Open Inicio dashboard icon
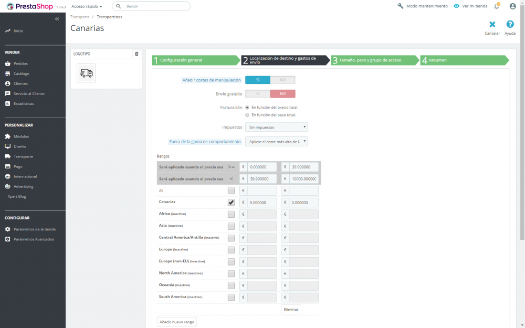Screen dimensions: 525x328 [x=7, y=31]
